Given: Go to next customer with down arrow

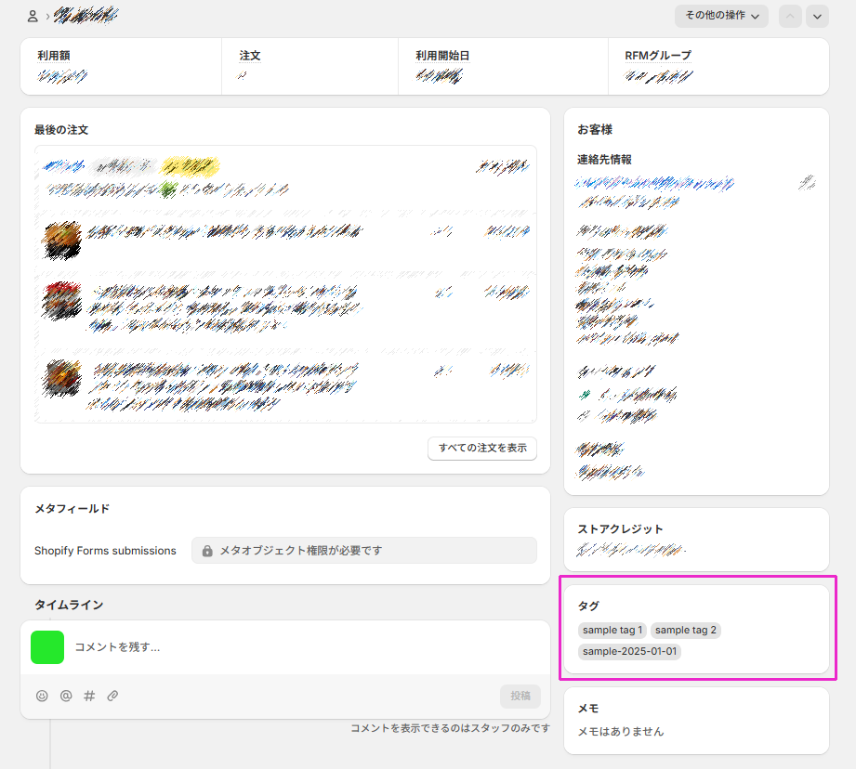Looking at the screenshot, I should [817, 16].
